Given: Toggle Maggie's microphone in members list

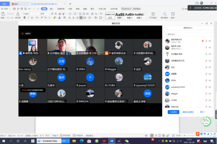Looking at the screenshot, I should coord(206,94).
